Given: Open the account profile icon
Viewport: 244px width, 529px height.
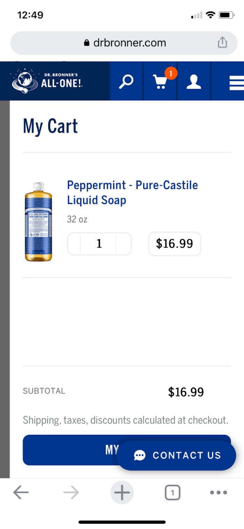Looking at the screenshot, I should click(194, 81).
